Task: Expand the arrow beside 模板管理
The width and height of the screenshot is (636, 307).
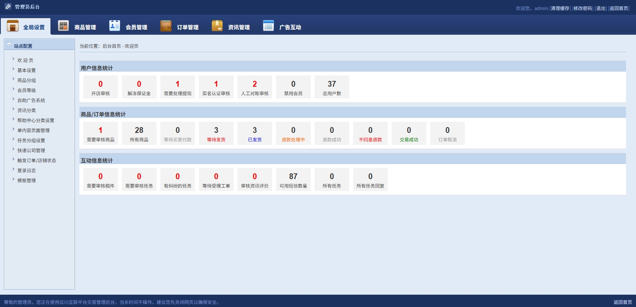Action: 13,180
